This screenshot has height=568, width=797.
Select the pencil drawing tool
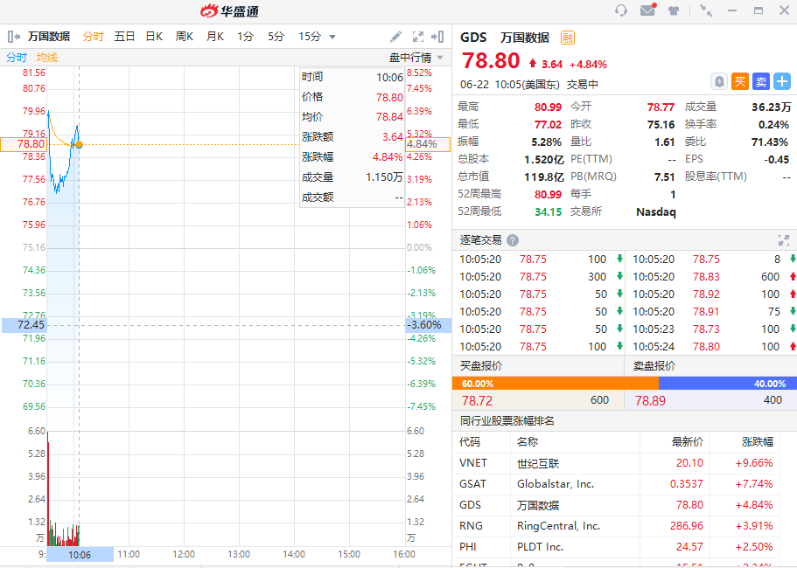coord(396,37)
